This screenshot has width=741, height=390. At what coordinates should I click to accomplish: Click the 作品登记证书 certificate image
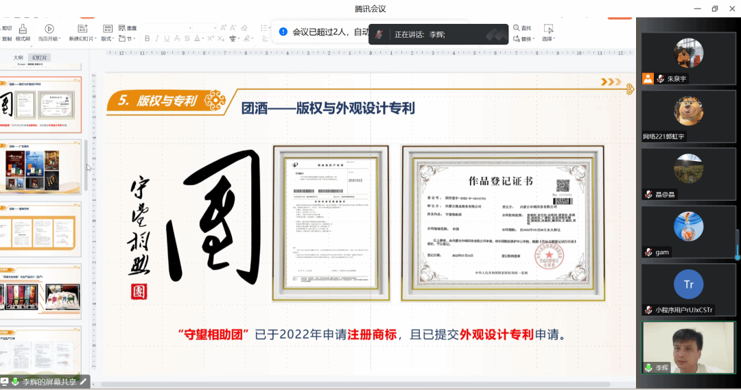(503, 223)
